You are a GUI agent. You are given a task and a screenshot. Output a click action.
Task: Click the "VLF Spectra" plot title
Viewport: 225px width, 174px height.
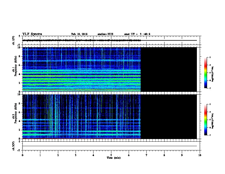[32, 34]
